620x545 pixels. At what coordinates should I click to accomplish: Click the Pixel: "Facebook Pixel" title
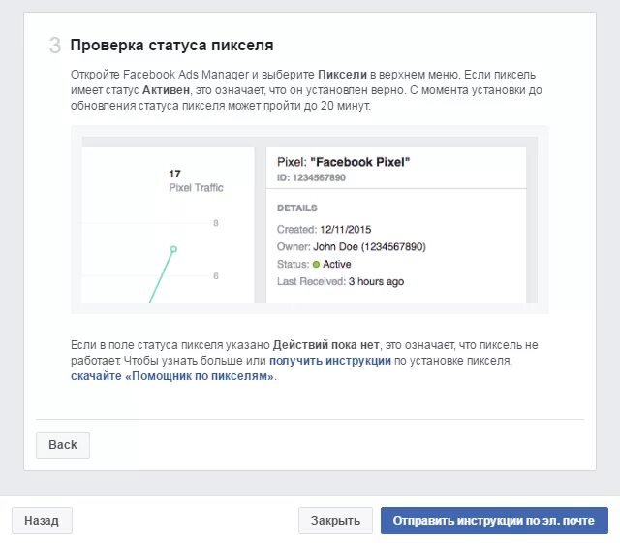pyautogui.click(x=343, y=162)
